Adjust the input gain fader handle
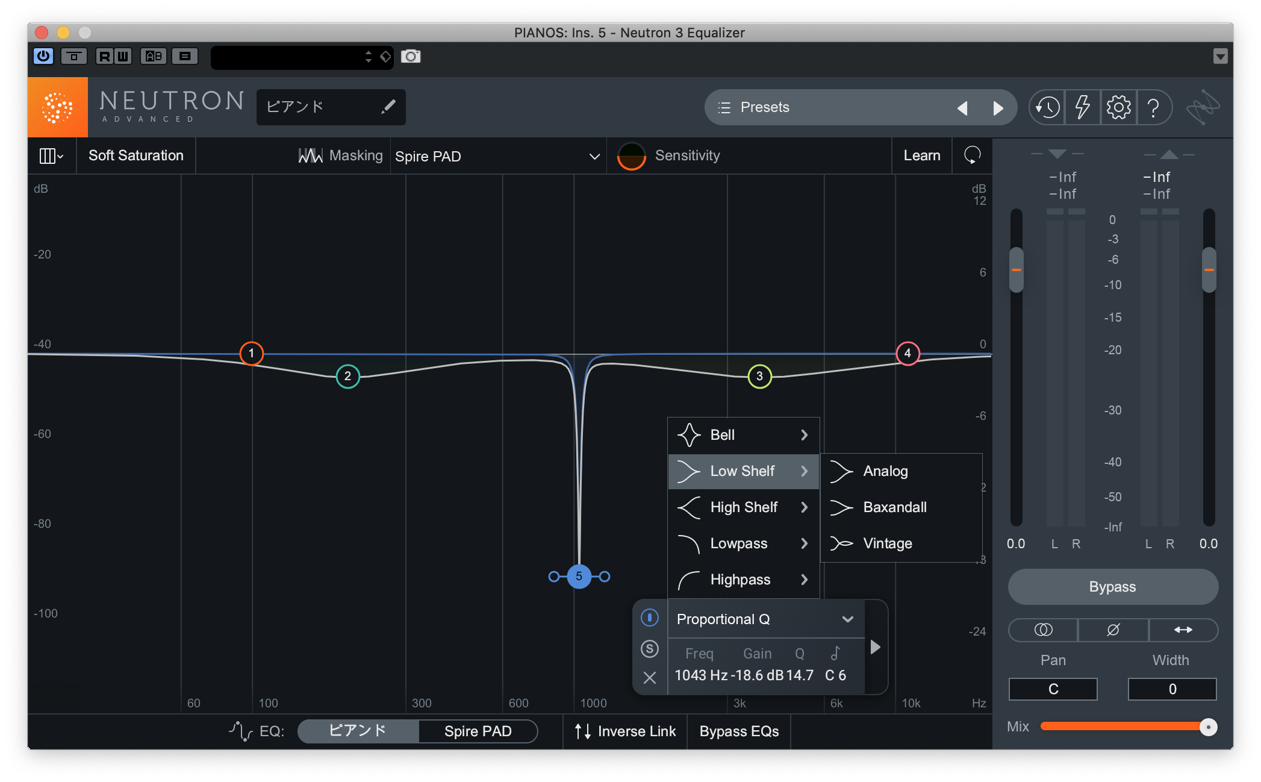The height and width of the screenshot is (782, 1261). pos(1016,269)
